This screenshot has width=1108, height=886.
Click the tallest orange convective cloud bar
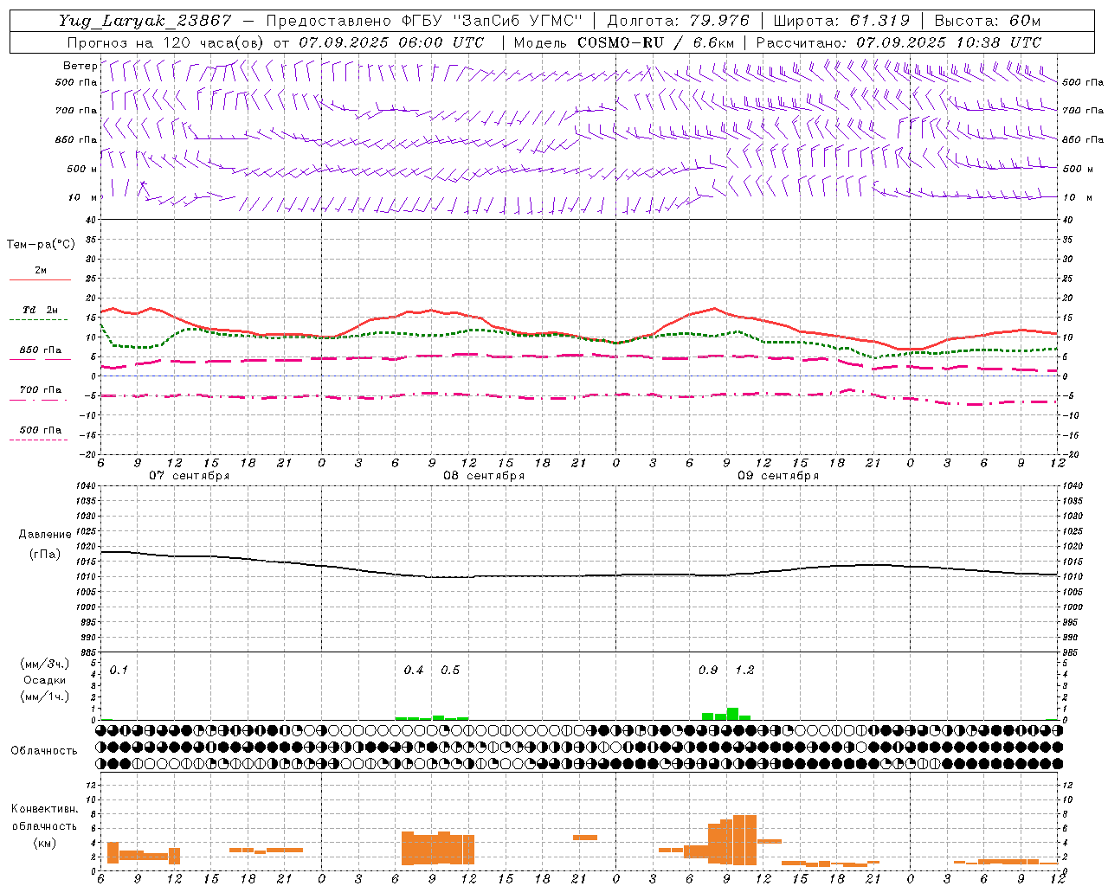(x=744, y=840)
